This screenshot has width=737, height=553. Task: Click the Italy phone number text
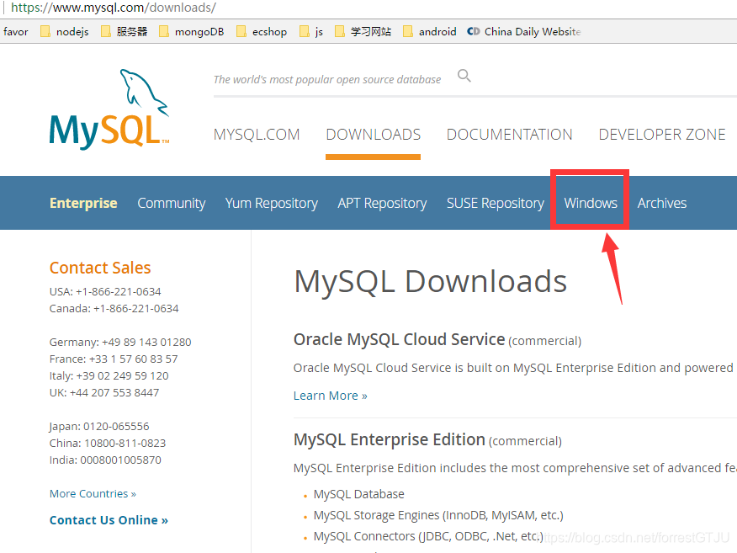[109, 375]
